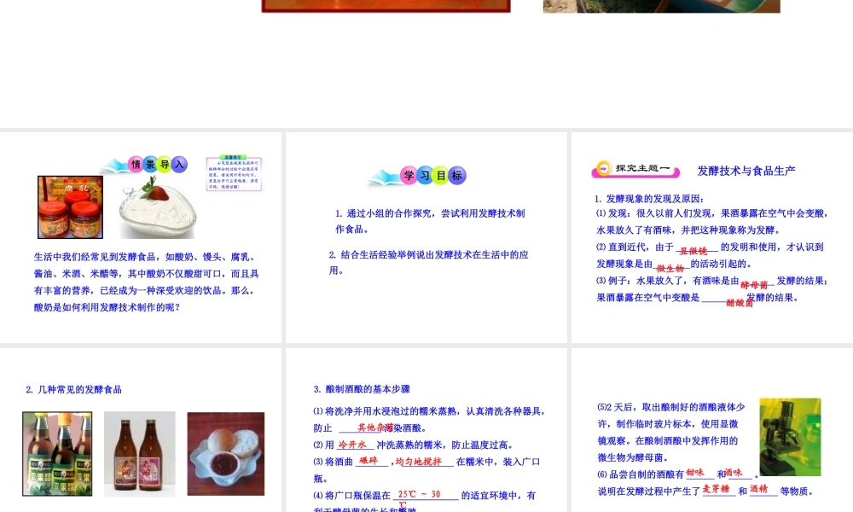Click the partially visible green image at top right
The width and height of the screenshot is (853, 512).
pyautogui.click(x=662, y=6)
